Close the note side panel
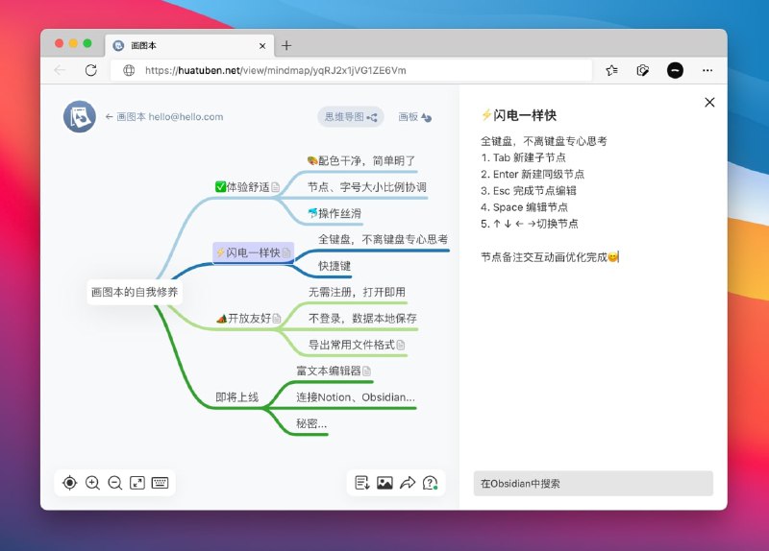The width and height of the screenshot is (769, 551). pos(709,103)
